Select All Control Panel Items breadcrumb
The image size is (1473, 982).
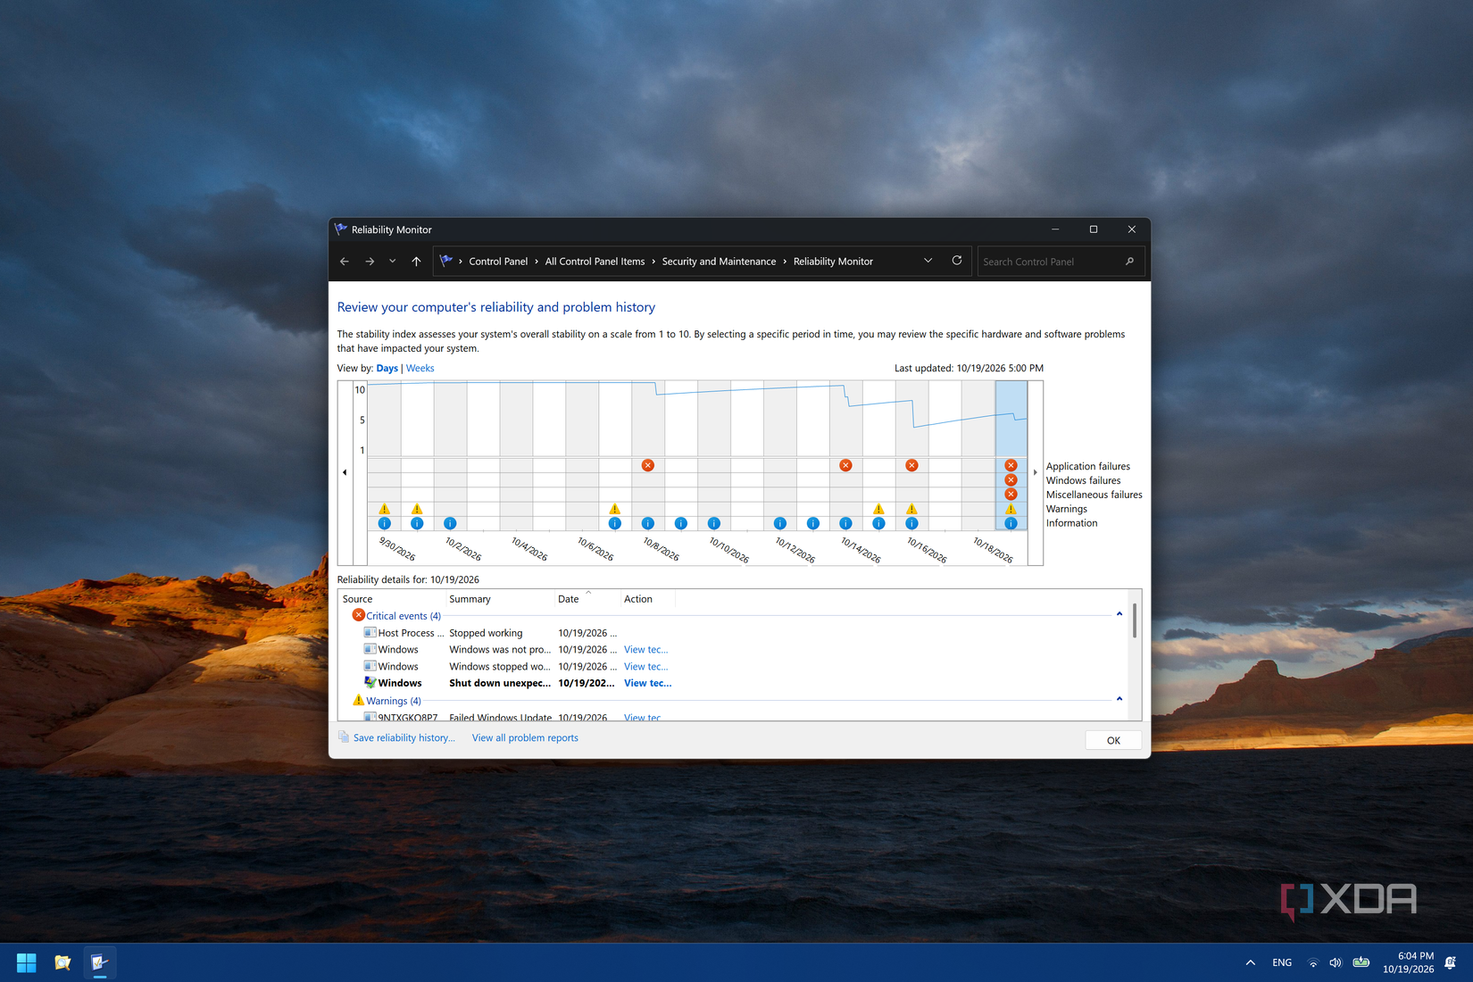coord(595,262)
